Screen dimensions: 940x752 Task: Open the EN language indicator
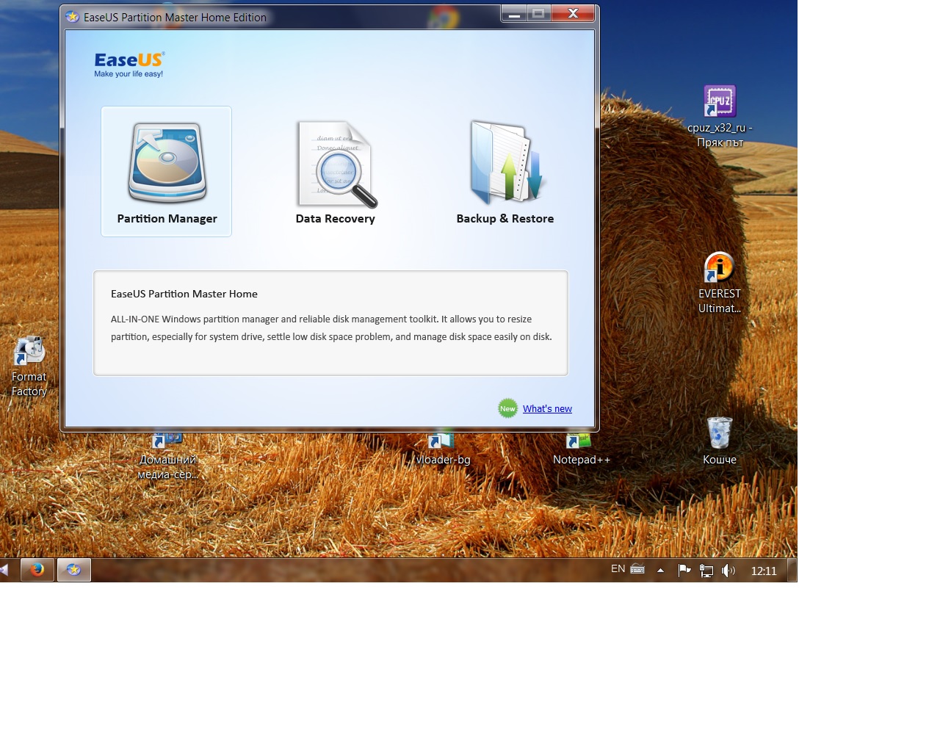click(618, 569)
